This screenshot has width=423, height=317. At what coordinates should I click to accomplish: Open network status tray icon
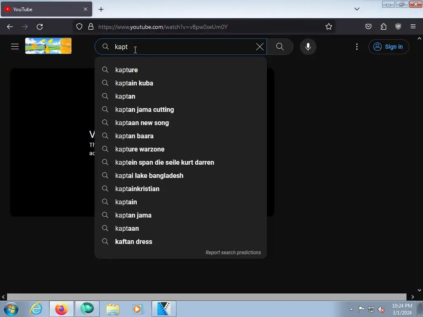[371, 309]
